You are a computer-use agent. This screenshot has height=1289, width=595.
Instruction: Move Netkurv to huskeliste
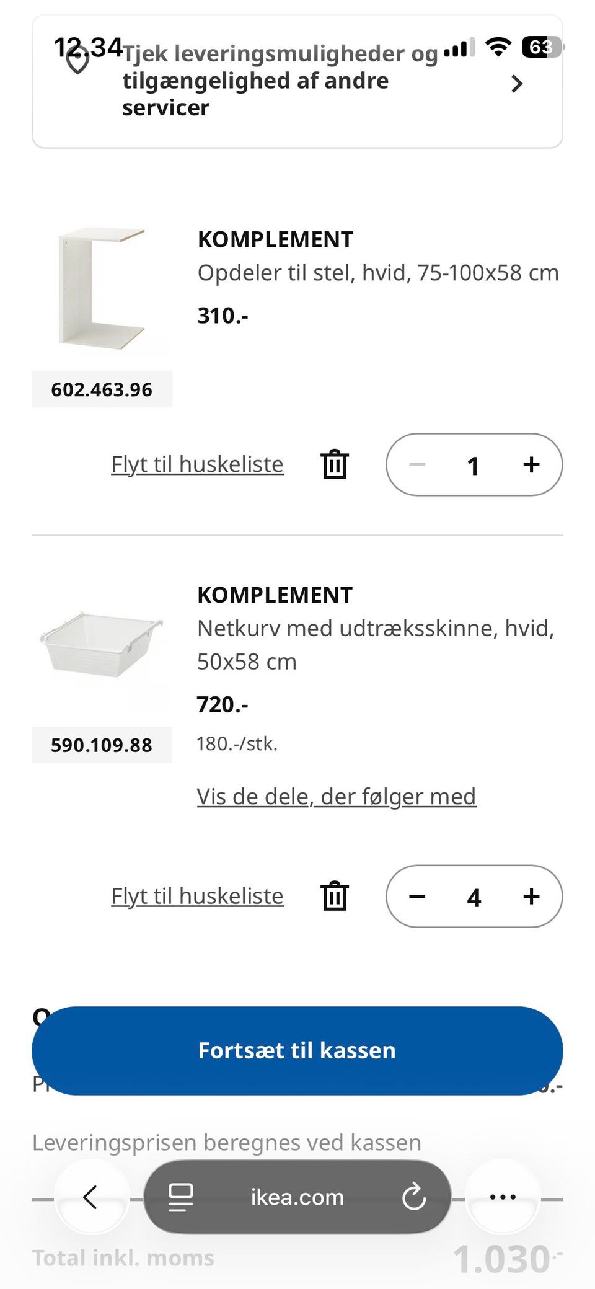[x=197, y=897]
